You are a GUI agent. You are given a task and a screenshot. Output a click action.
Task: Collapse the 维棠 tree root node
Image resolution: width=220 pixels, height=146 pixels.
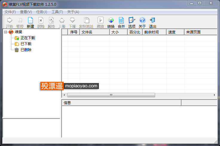[x=5, y=32]
